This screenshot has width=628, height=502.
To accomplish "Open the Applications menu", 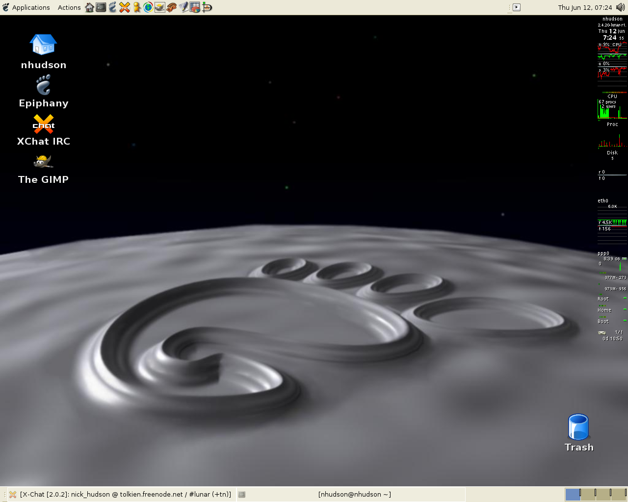I will (x=26, y=7).
